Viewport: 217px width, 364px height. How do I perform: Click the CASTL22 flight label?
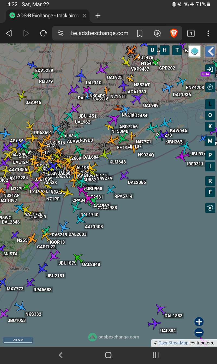(x=46, y=247)
